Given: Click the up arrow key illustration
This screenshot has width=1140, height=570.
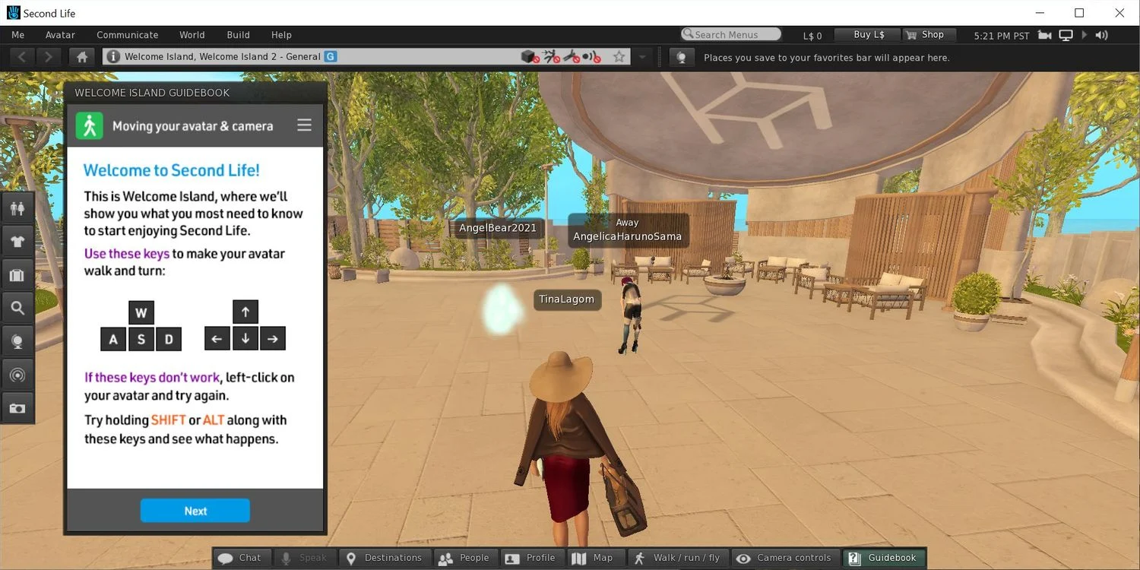Looking at the screenshot, I should point(245,312).
